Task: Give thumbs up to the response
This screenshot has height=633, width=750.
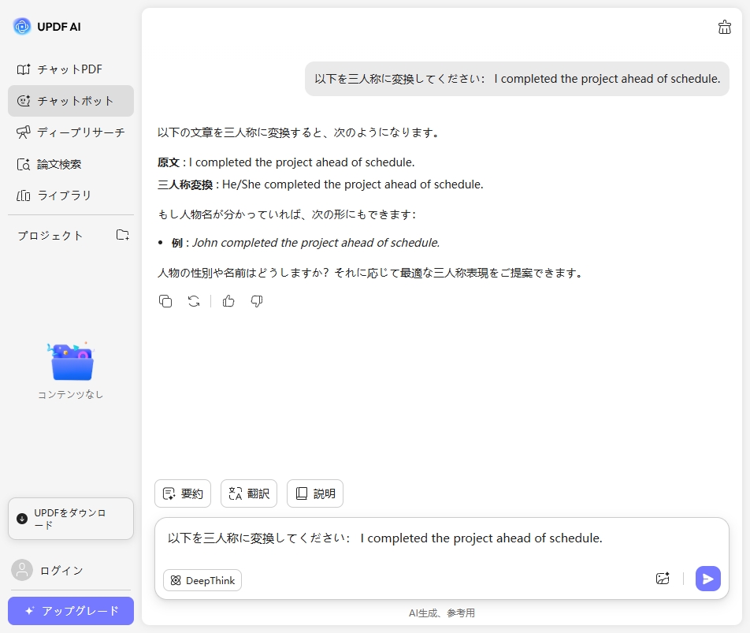Action: pyautogui.click(x=228, y=301)
